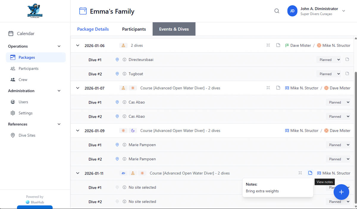Viewport: 357px width, 209px height.
Task: Switch to Participants tab
Action: (134, 29)
